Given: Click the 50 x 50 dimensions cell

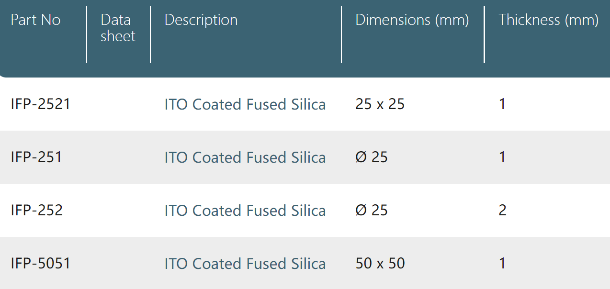Looking at the screenshot, I should click(x=380, y=264).
